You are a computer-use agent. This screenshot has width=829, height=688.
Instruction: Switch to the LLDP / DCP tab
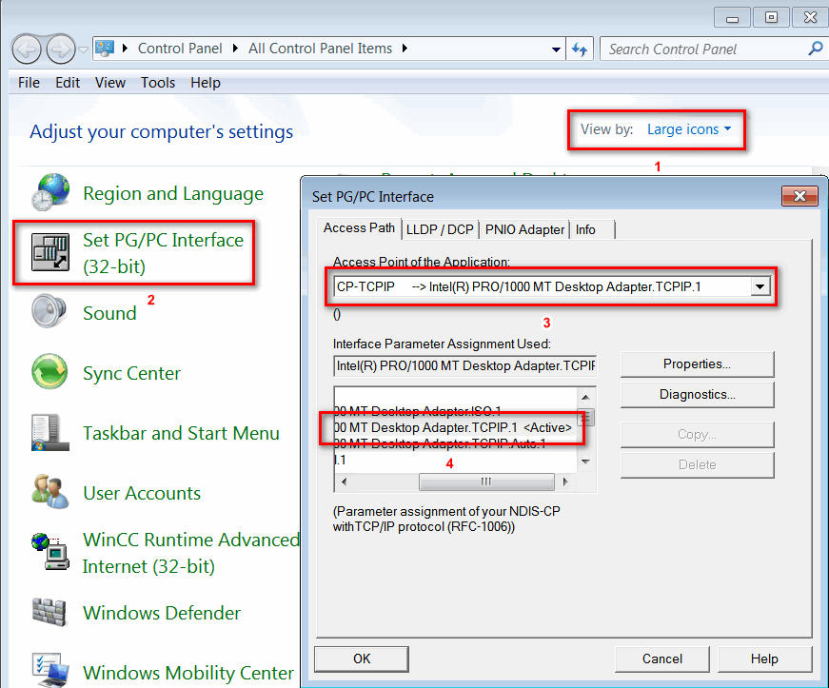tap(440, 229)
